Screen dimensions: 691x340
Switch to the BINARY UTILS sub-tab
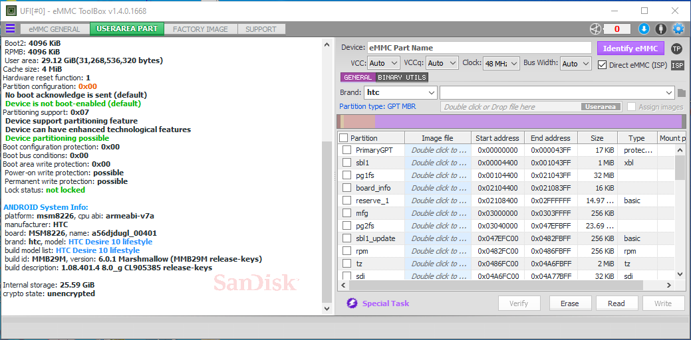coord(402,78)
